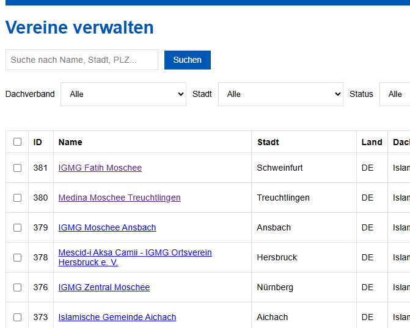Click the ID value 378
410x328 pixels.
pyautogui.click(x=40, y=257)
